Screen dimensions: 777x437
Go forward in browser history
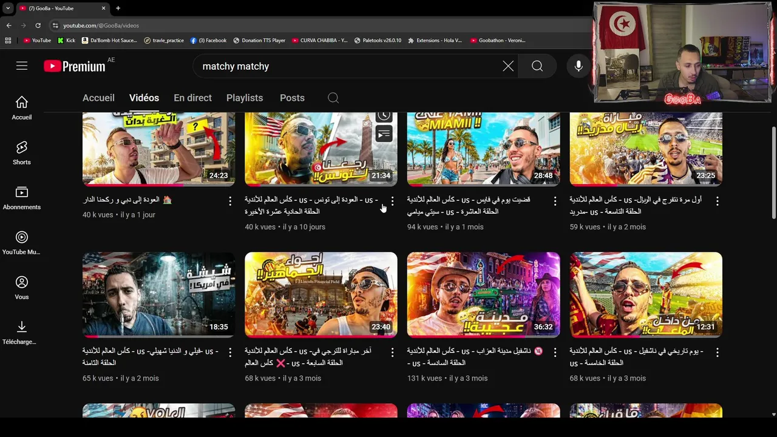[x=23, y=25]
